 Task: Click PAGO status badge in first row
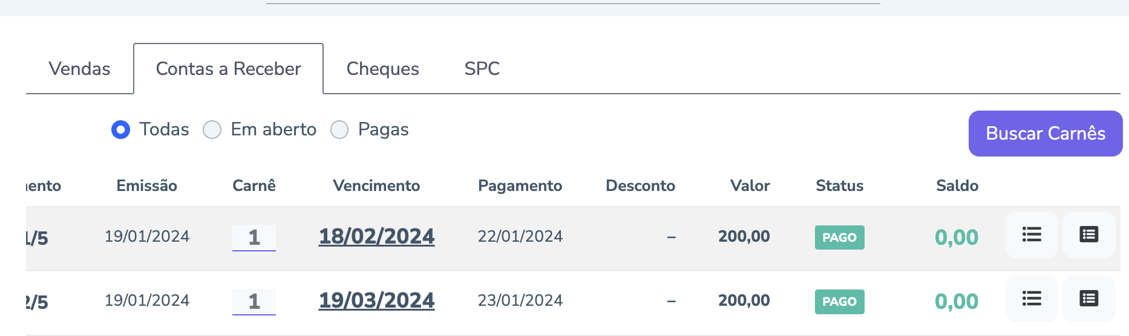coord(839,237)
